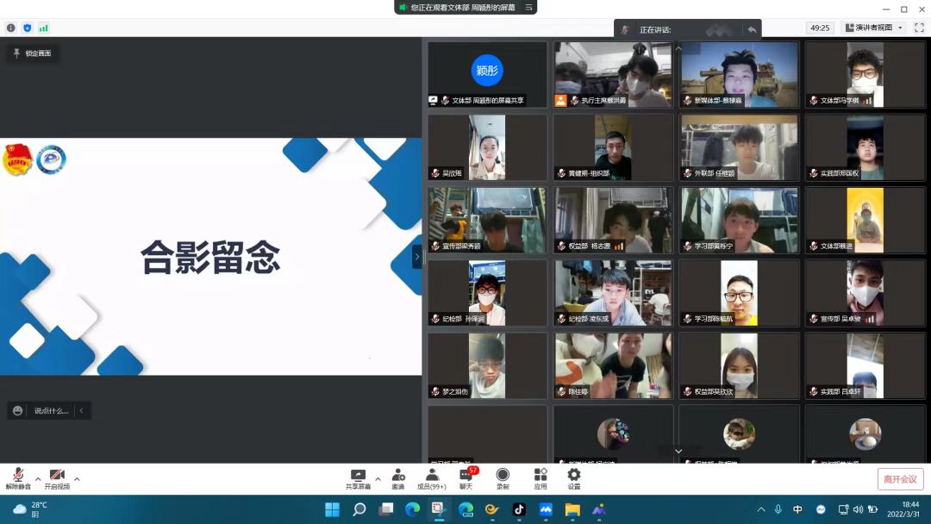Open the Chat (聊天) panel

point(466,477)
